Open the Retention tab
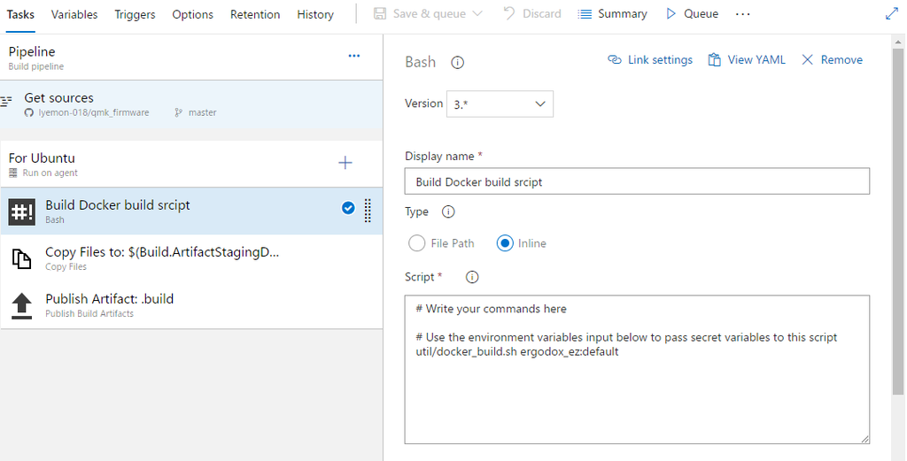This screenshot has width=907, height=461. 255,14
